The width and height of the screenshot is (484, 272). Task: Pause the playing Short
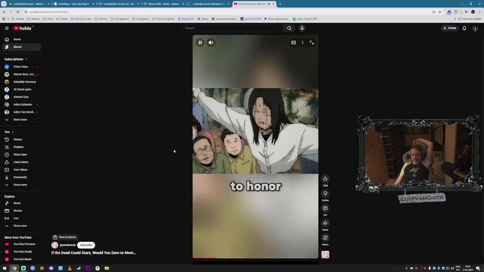pyautogui.click(x=200, y=42)
